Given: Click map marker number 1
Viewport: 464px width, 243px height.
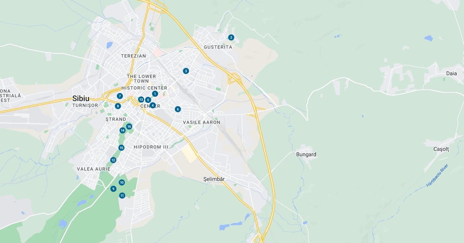Looking at the screenshot, I should 155,94.
